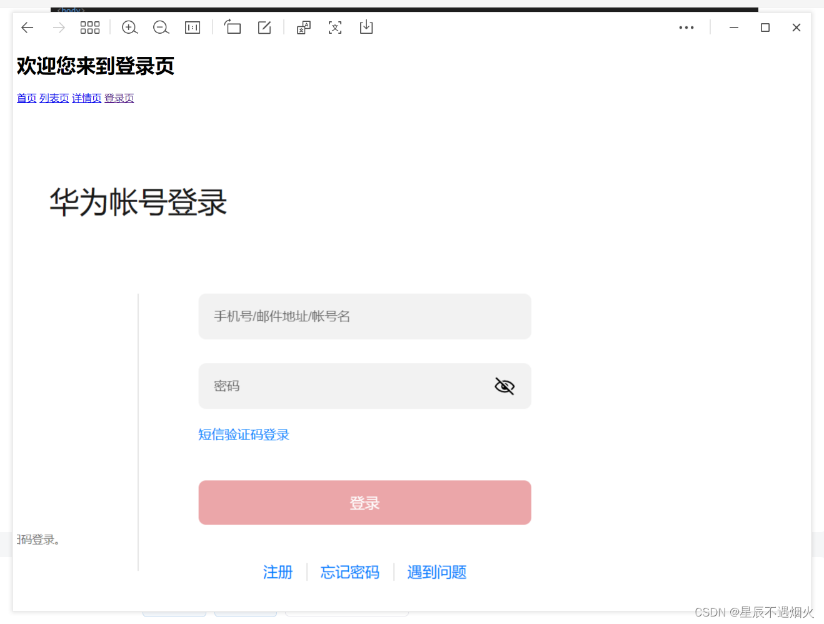
Task: Zoom out with the magnifier minus icon
Action: (x=161, y=28)
